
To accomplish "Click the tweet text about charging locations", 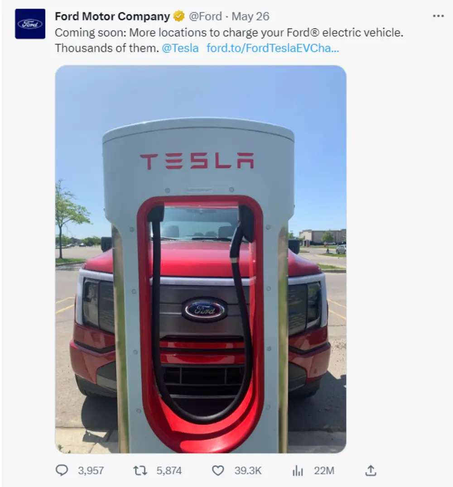I will [x=229, y=40].
